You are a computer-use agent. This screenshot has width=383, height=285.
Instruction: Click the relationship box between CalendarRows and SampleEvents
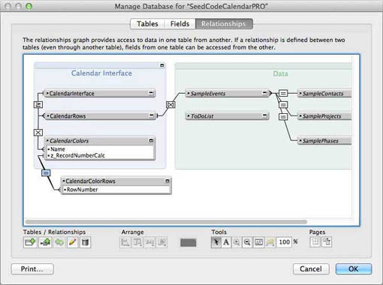tap(170, 104)
